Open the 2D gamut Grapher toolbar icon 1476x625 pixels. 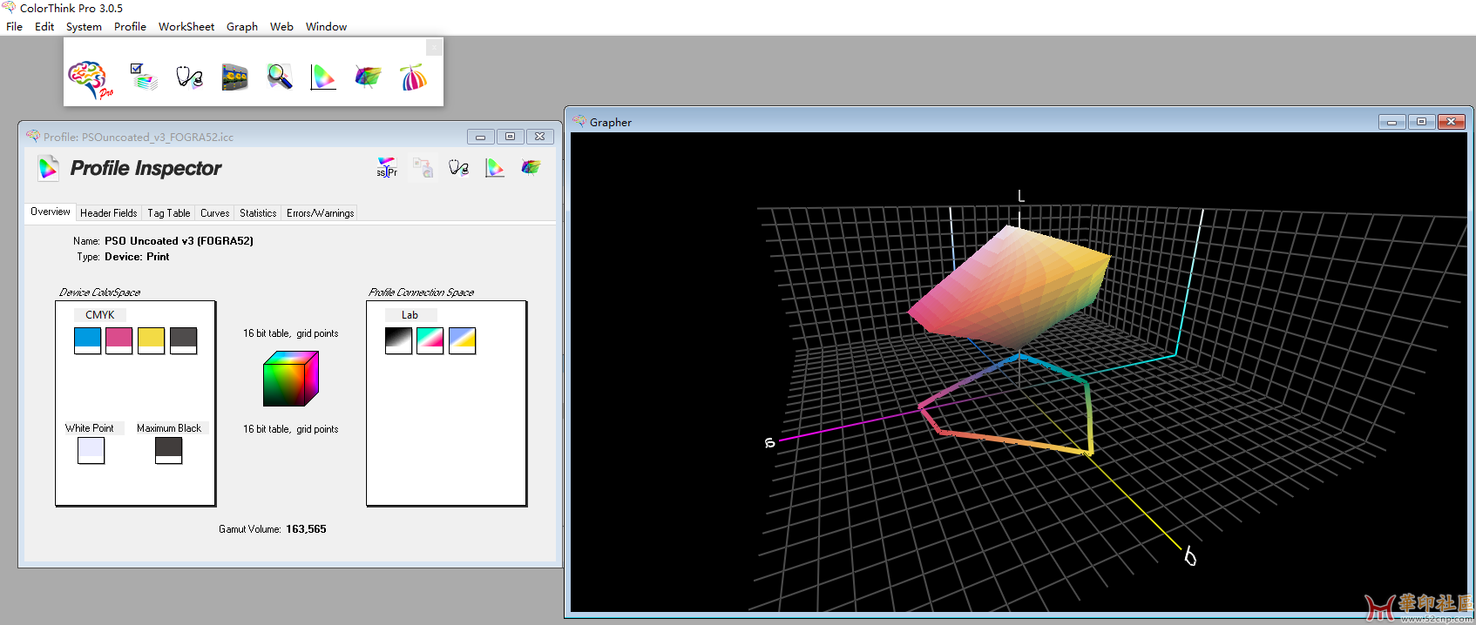(x=322, y=77)
